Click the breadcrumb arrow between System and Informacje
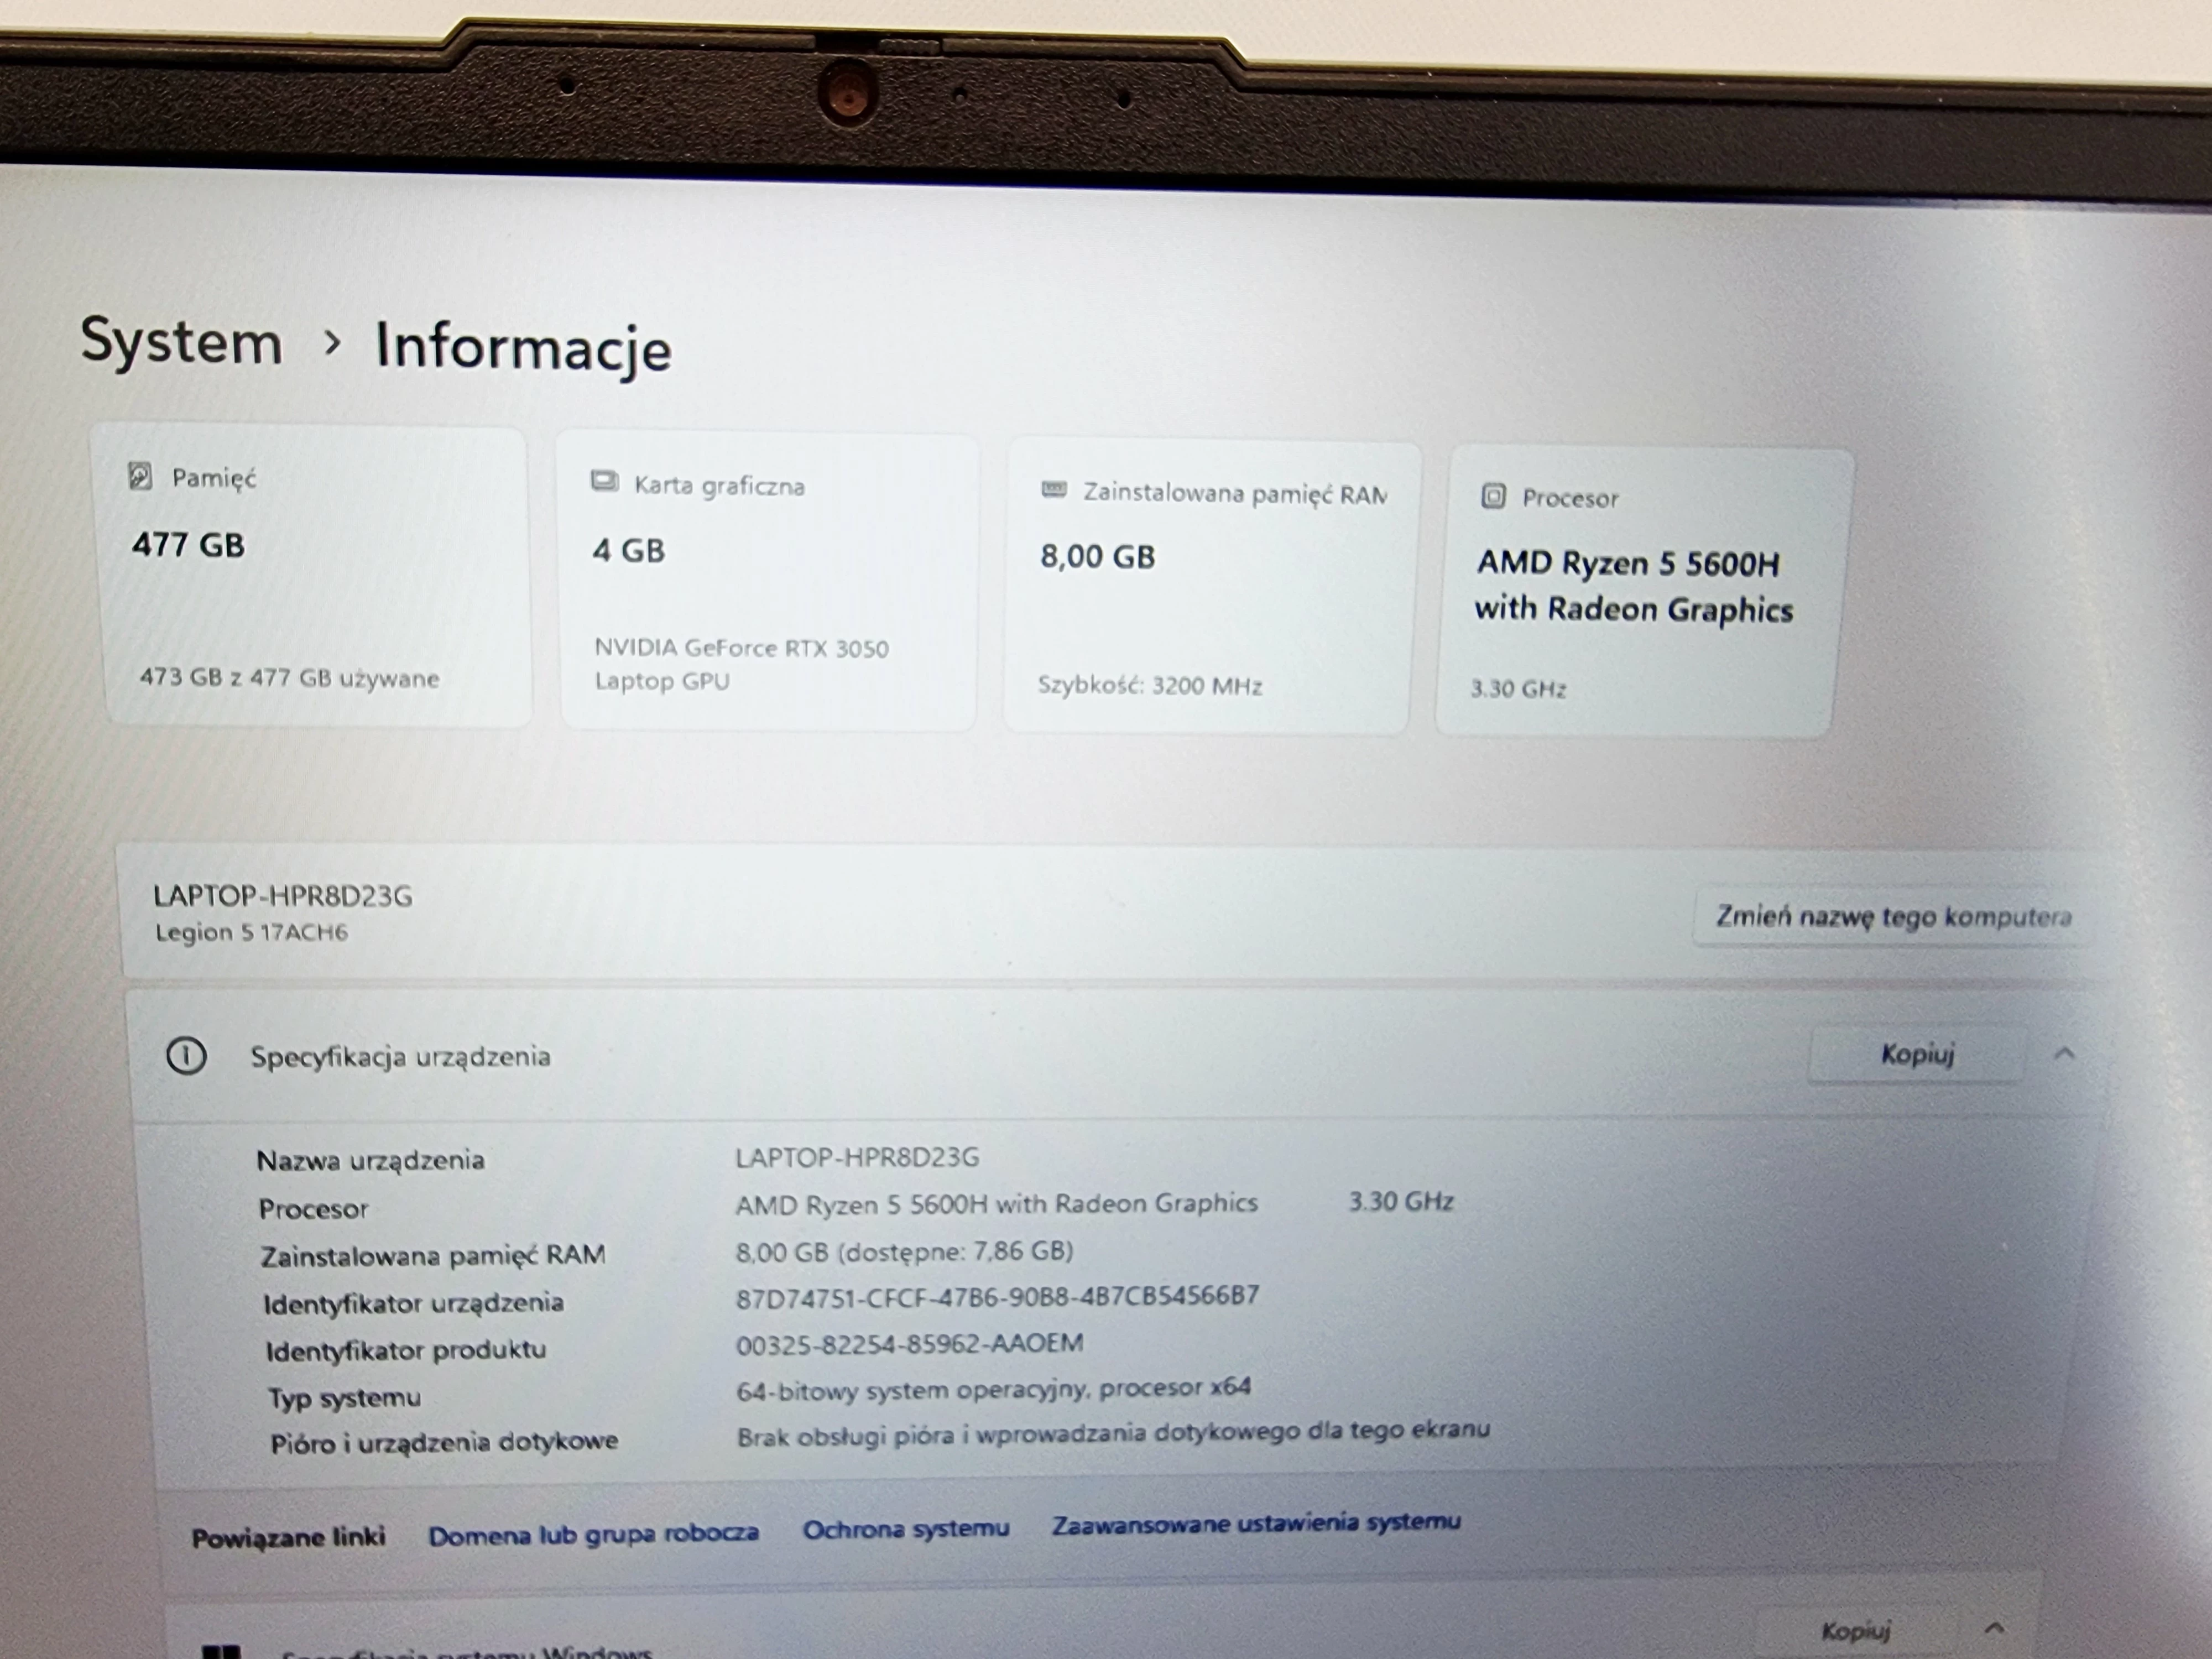Screen dimensions: 2212x1659 (x=332, y=343)
